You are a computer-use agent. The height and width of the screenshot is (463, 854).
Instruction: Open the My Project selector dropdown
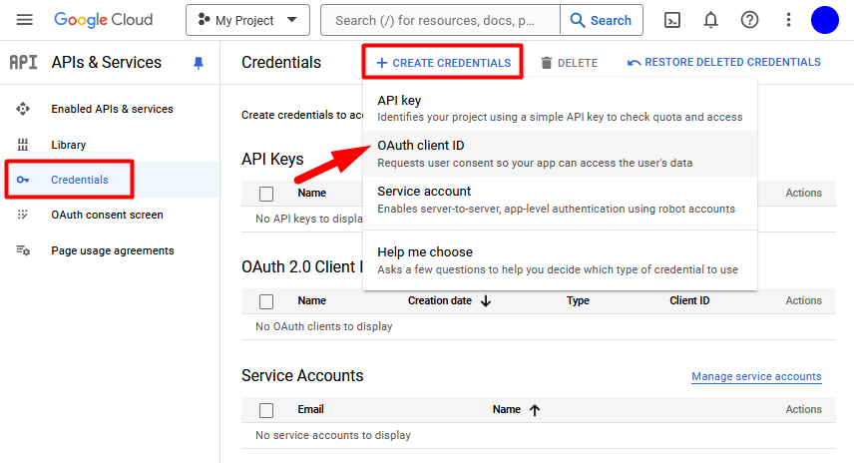click(x=247, y=20)
